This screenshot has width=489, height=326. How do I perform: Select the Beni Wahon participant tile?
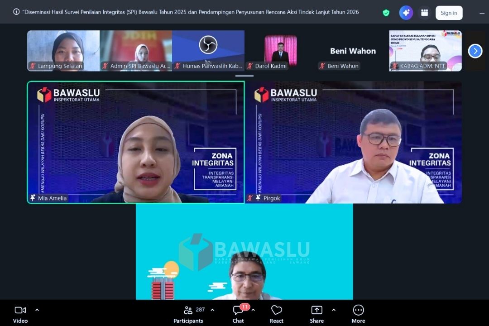pos(353,51)
